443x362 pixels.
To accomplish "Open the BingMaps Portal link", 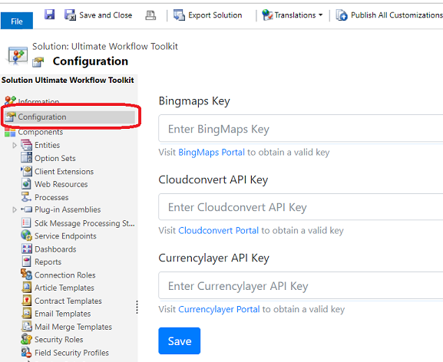I will tap(211, 152).
